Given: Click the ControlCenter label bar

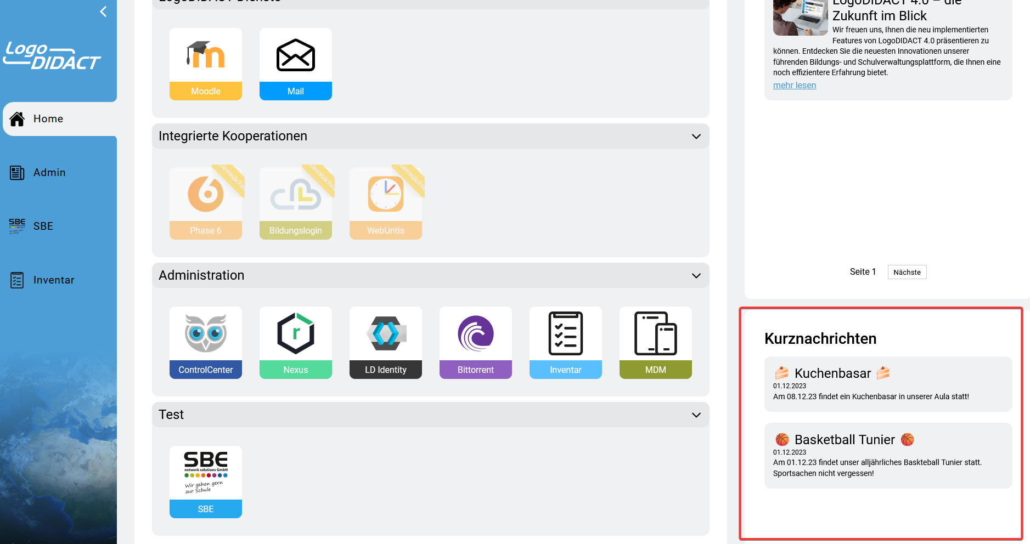Looking at the screenshot, I should (x=206, y=370).
